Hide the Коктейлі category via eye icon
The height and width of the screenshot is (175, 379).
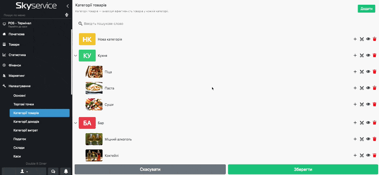(368, 156)
